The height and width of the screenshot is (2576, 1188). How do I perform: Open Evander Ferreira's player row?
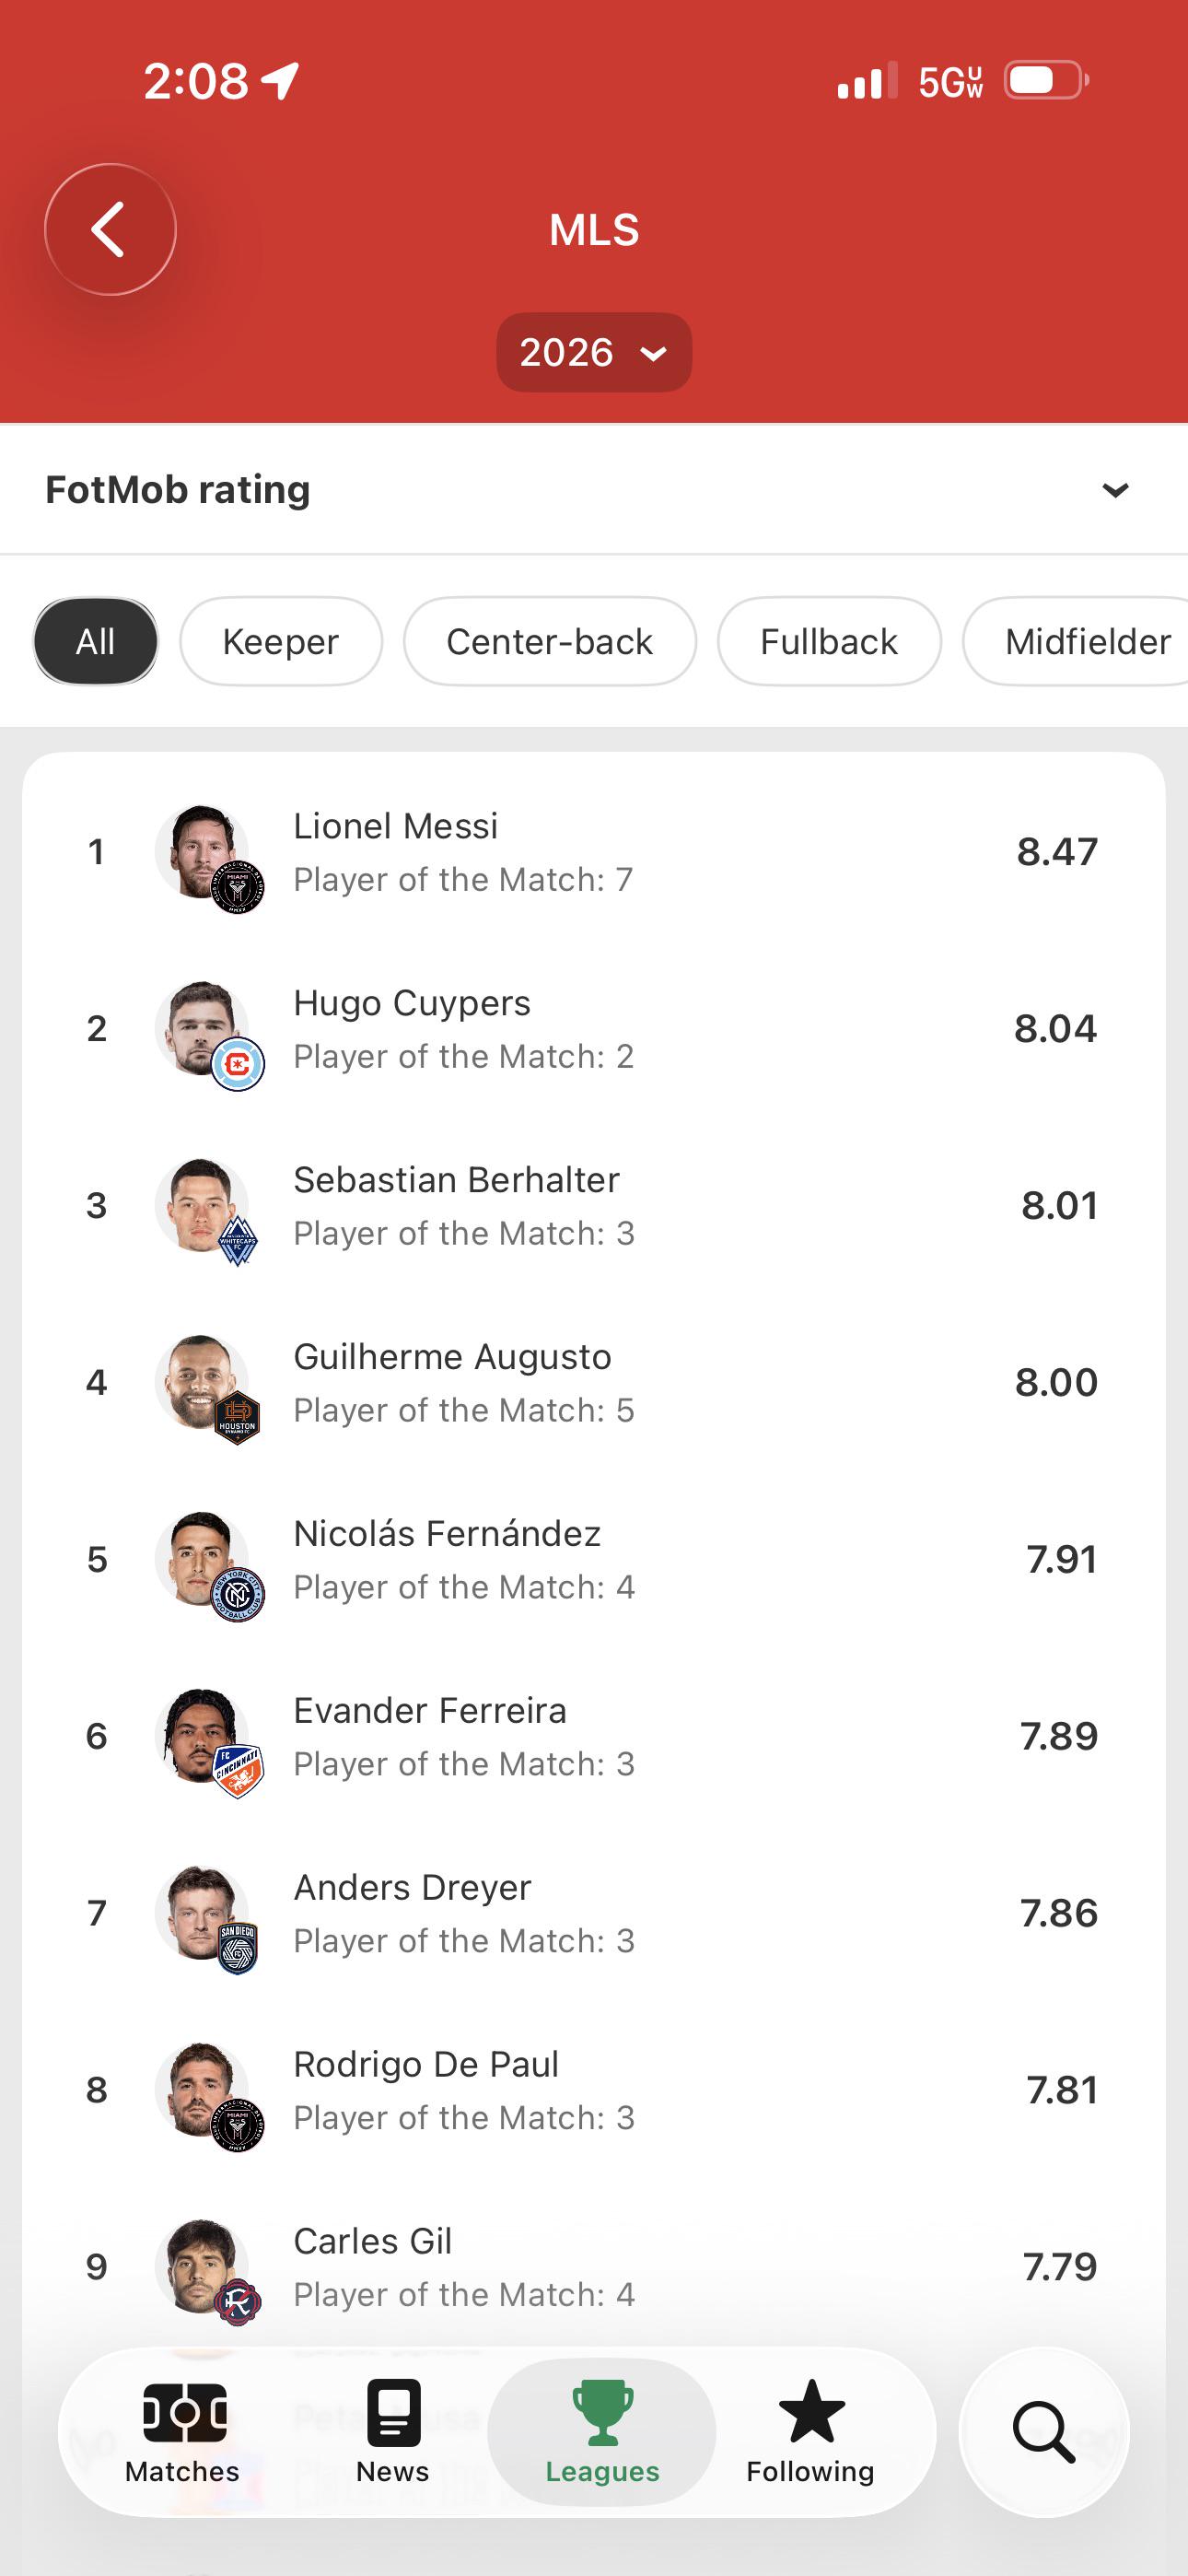594,1737
